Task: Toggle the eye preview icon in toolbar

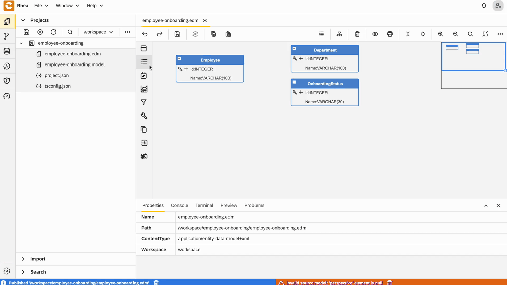Action: tap(375, 34)
